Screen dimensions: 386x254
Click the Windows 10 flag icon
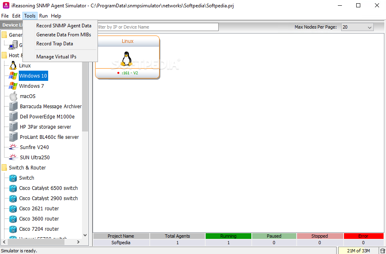click(x=13, y=76)
